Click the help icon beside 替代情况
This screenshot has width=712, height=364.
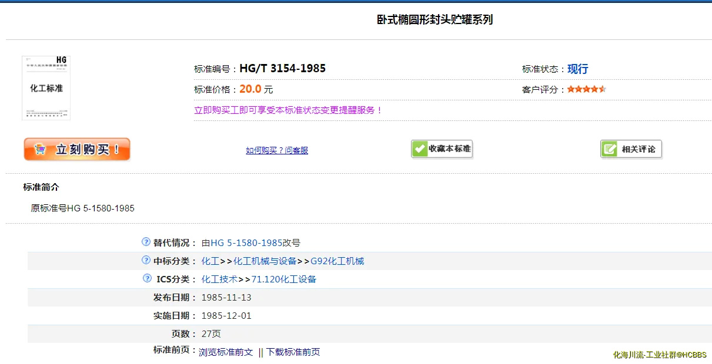(146, 242)
